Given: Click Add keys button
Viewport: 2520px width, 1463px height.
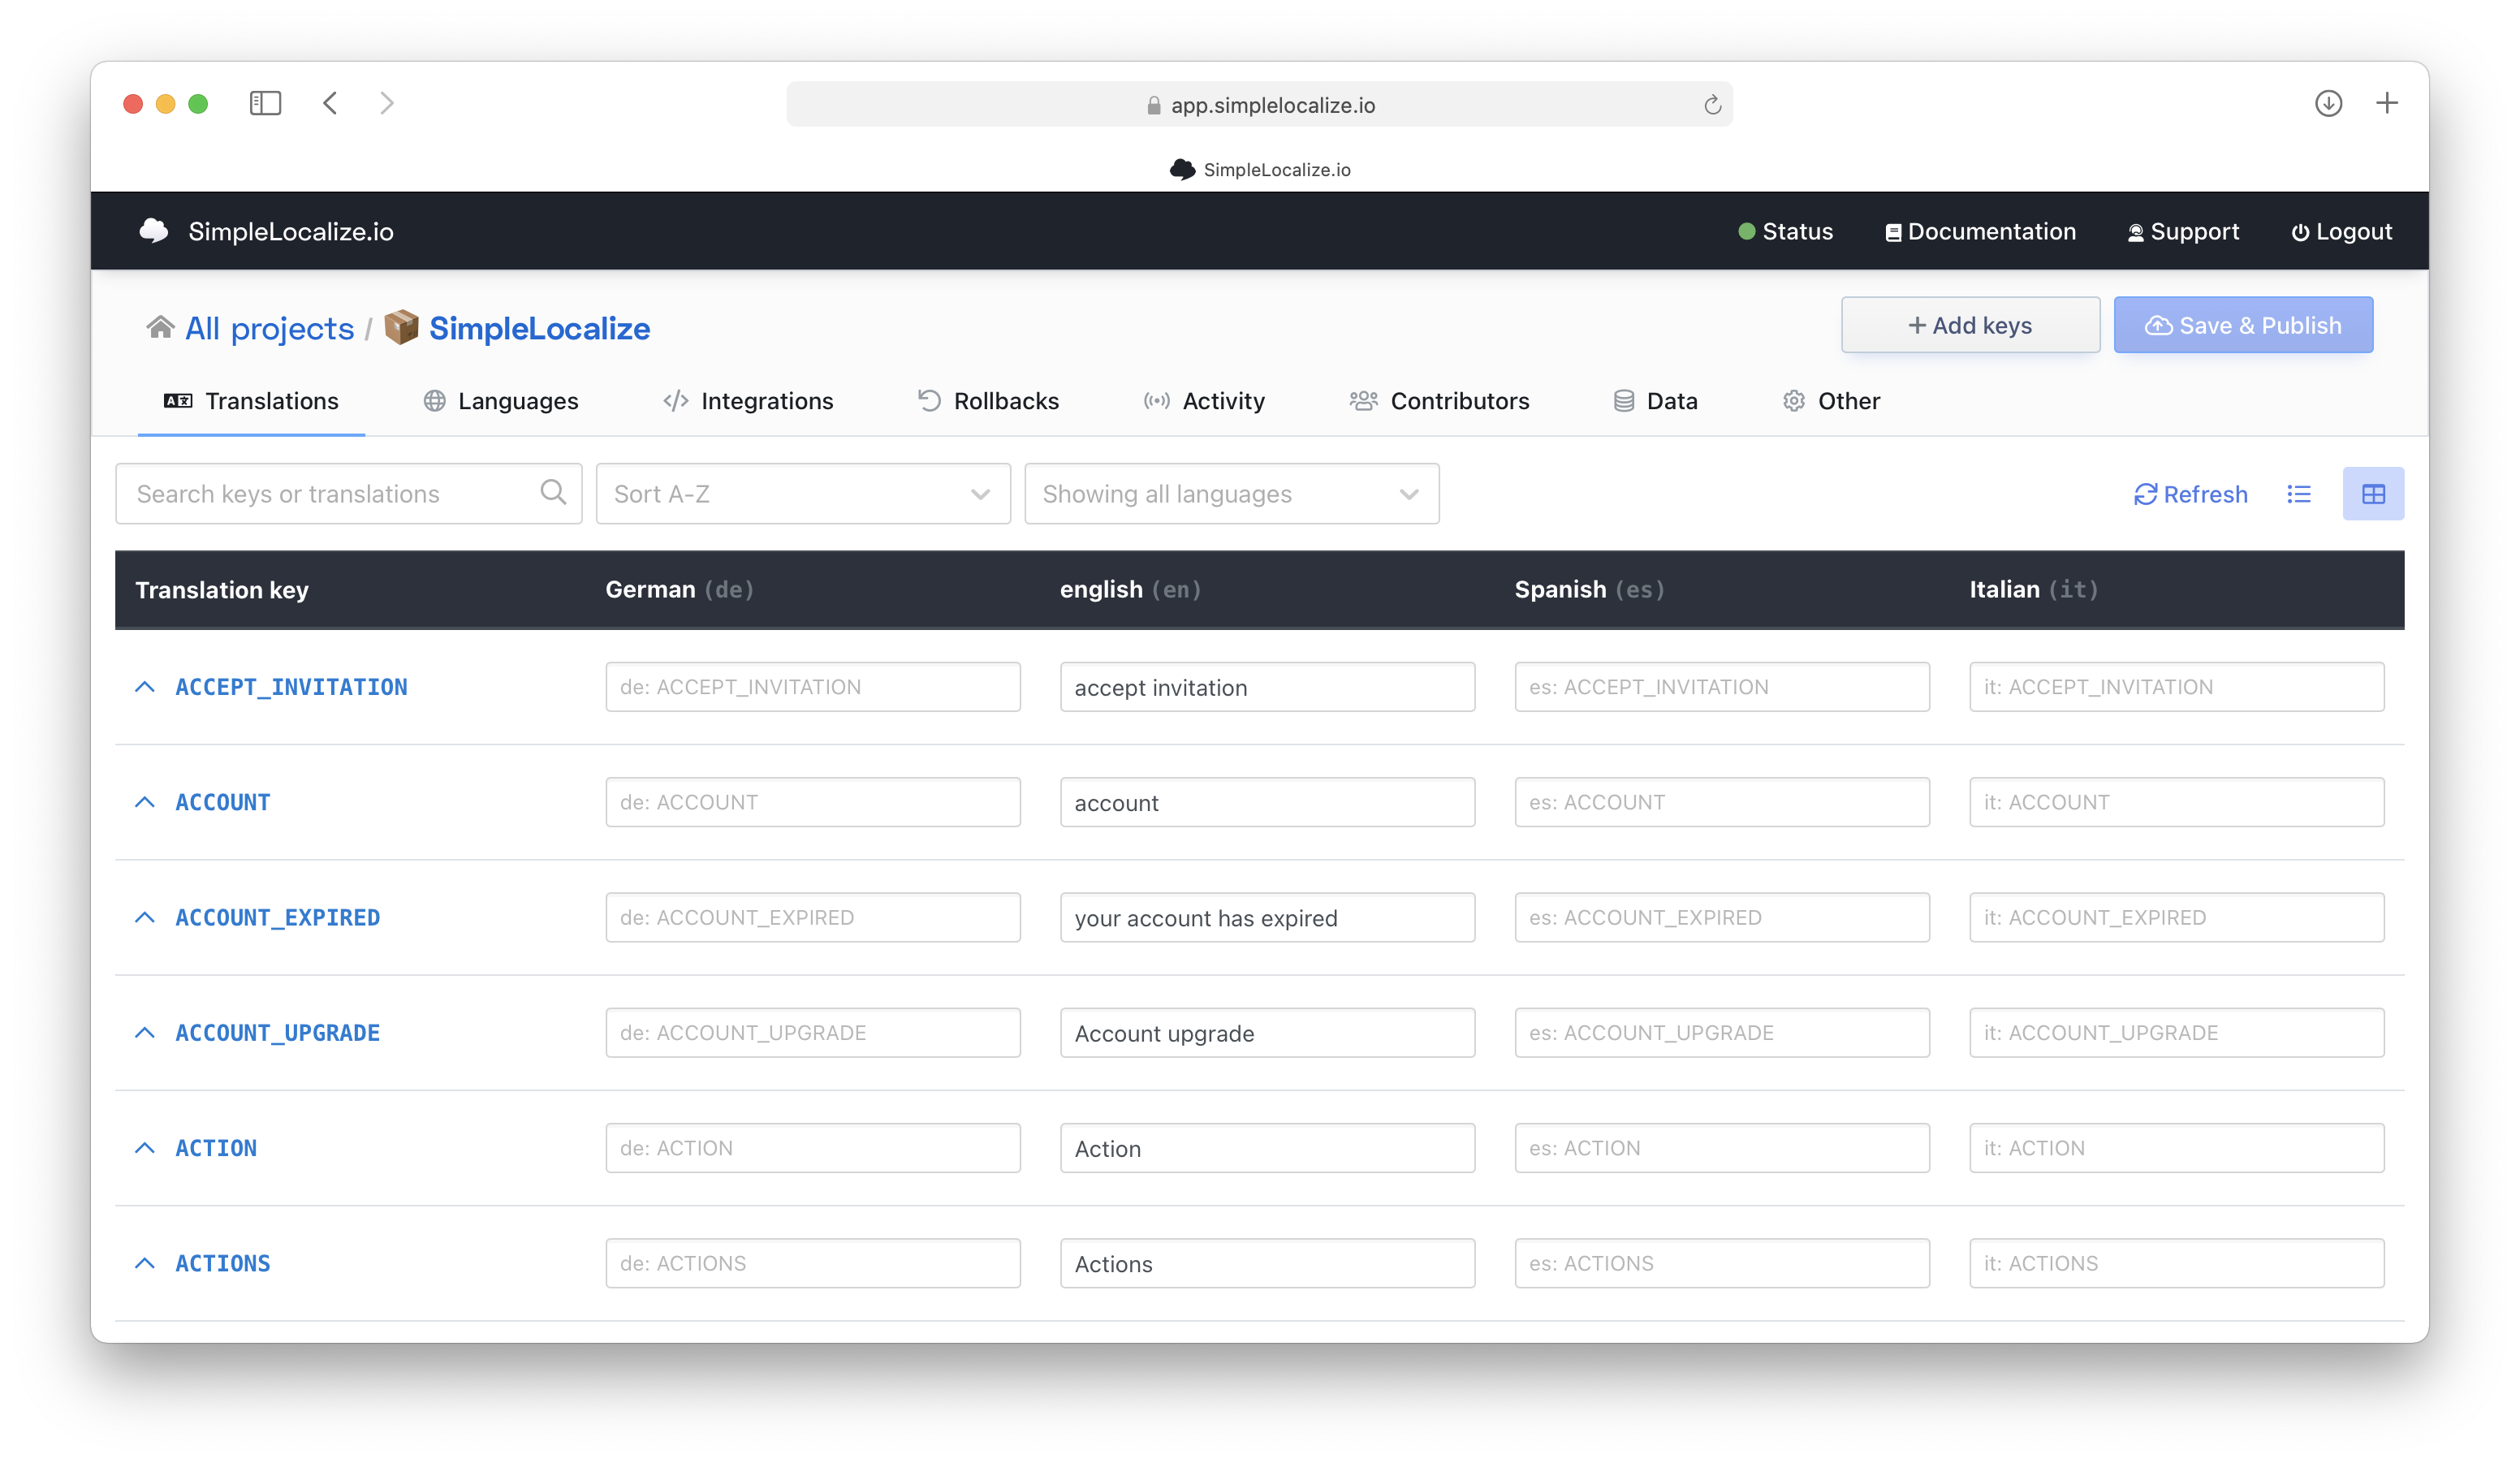Looking at the screenshot, I should pos(1970,324).
